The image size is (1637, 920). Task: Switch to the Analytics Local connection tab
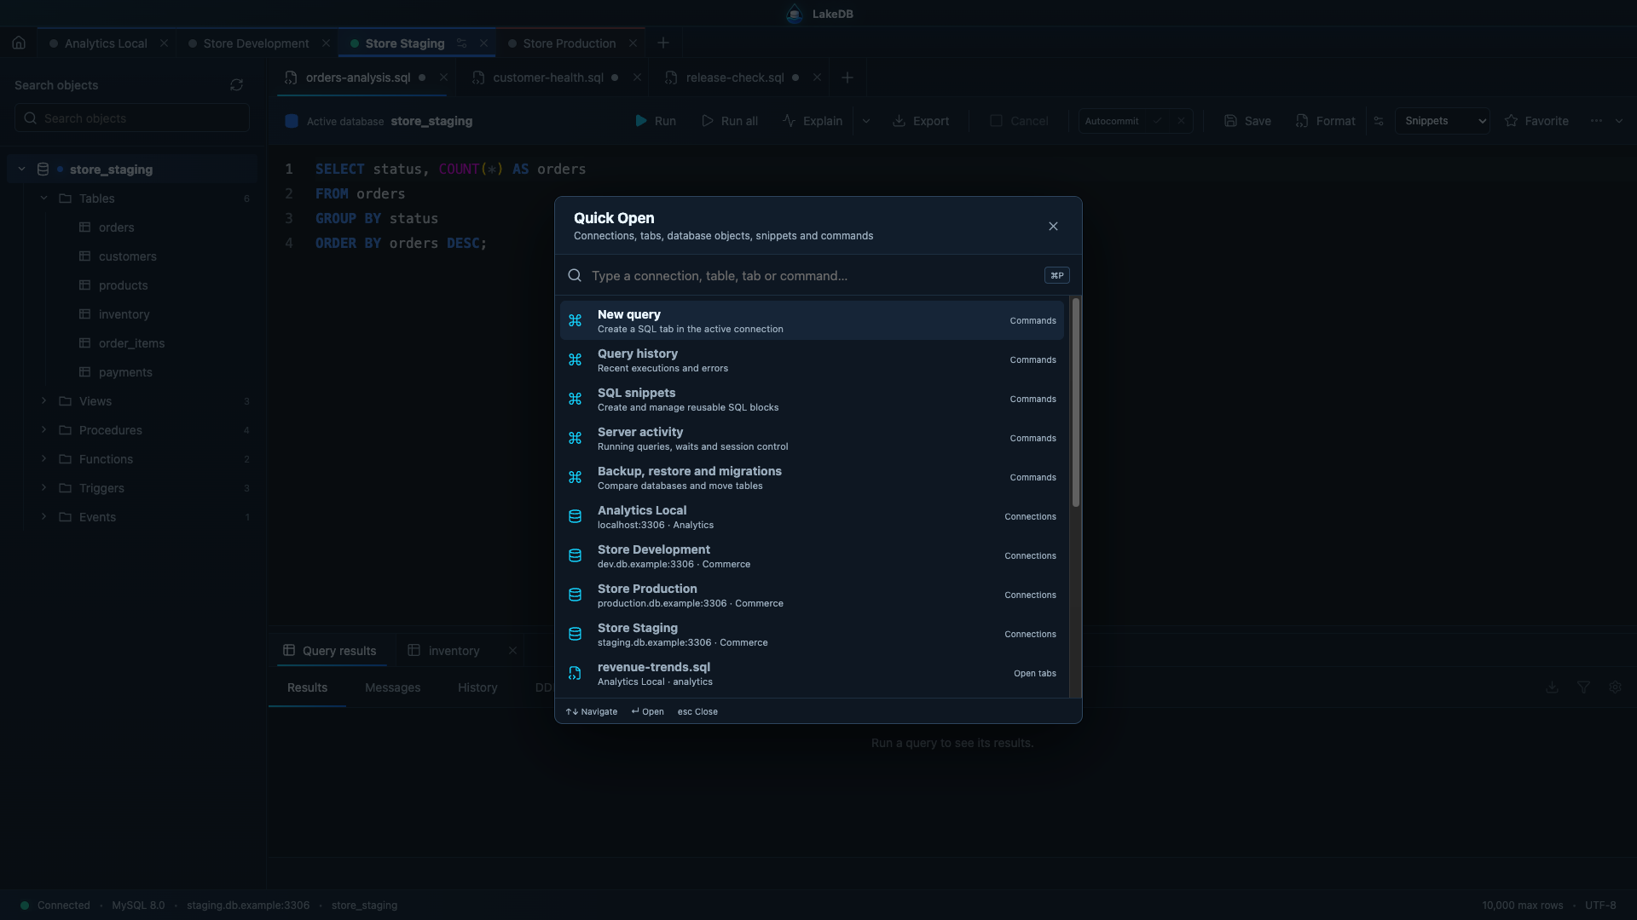106,43
